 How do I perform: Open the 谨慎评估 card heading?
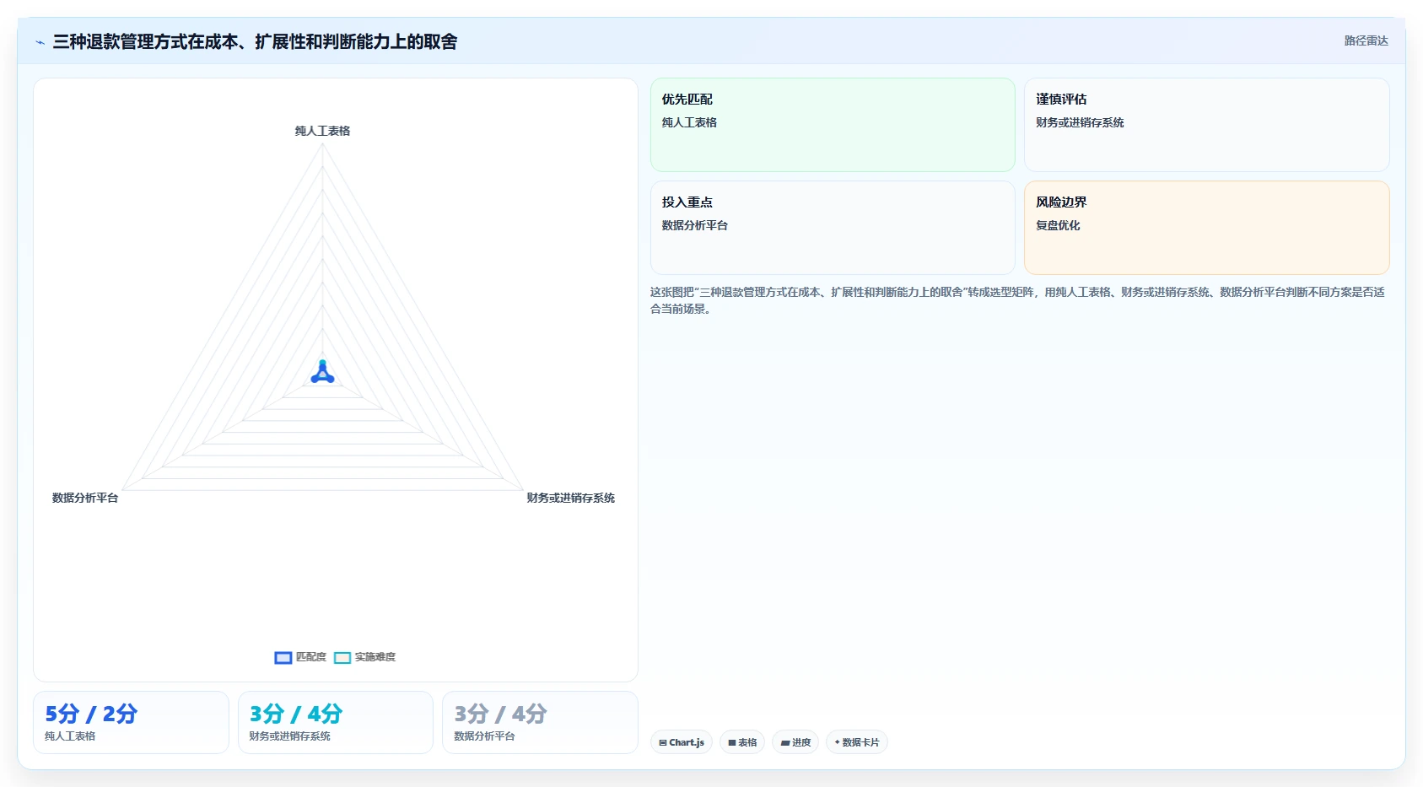(x=1061, y=100)
